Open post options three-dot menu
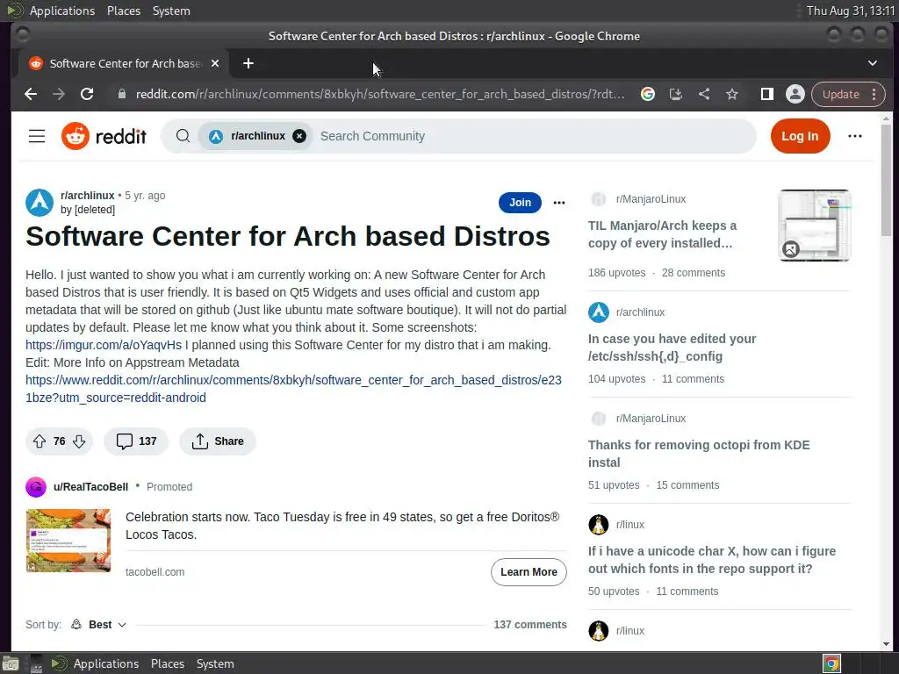The image size is (899, 674). [x=559, y=203]
